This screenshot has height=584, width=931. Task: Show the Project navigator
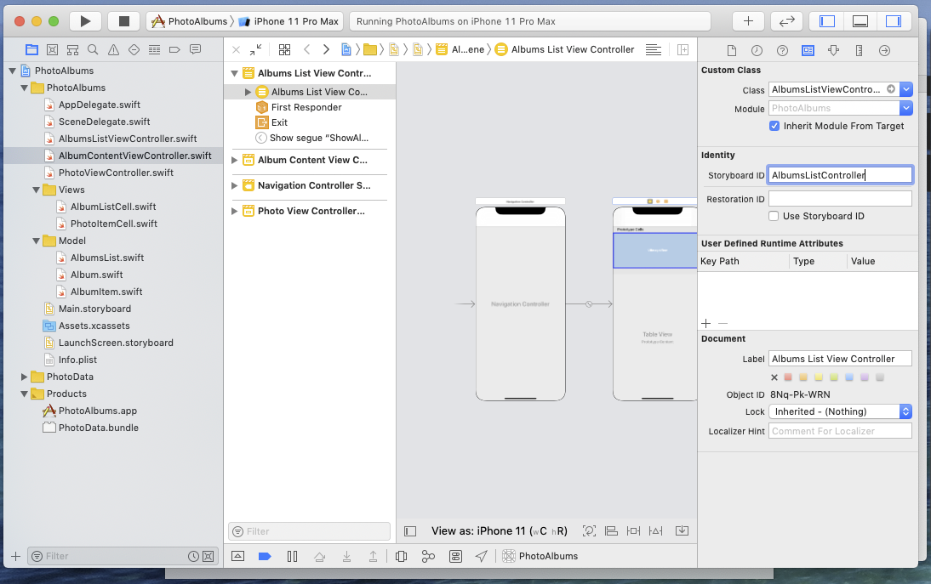click(x=31, y=50)
